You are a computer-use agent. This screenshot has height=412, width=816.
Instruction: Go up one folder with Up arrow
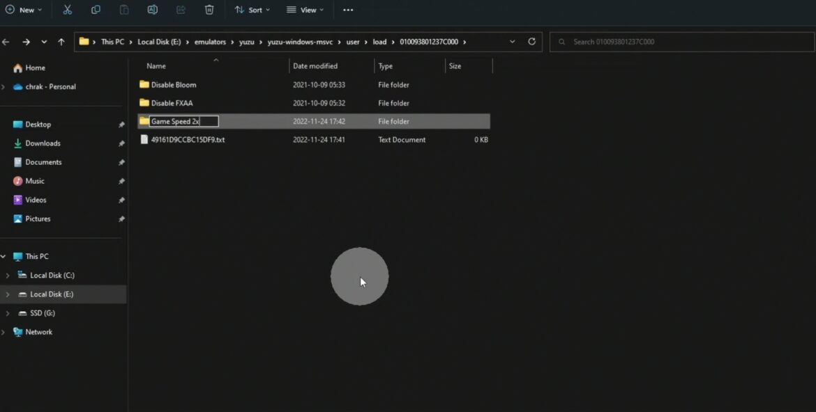(x=61, y=42)
